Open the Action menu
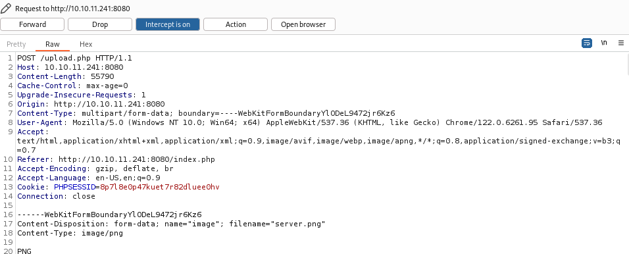629x254 pixels. point(236,24)
